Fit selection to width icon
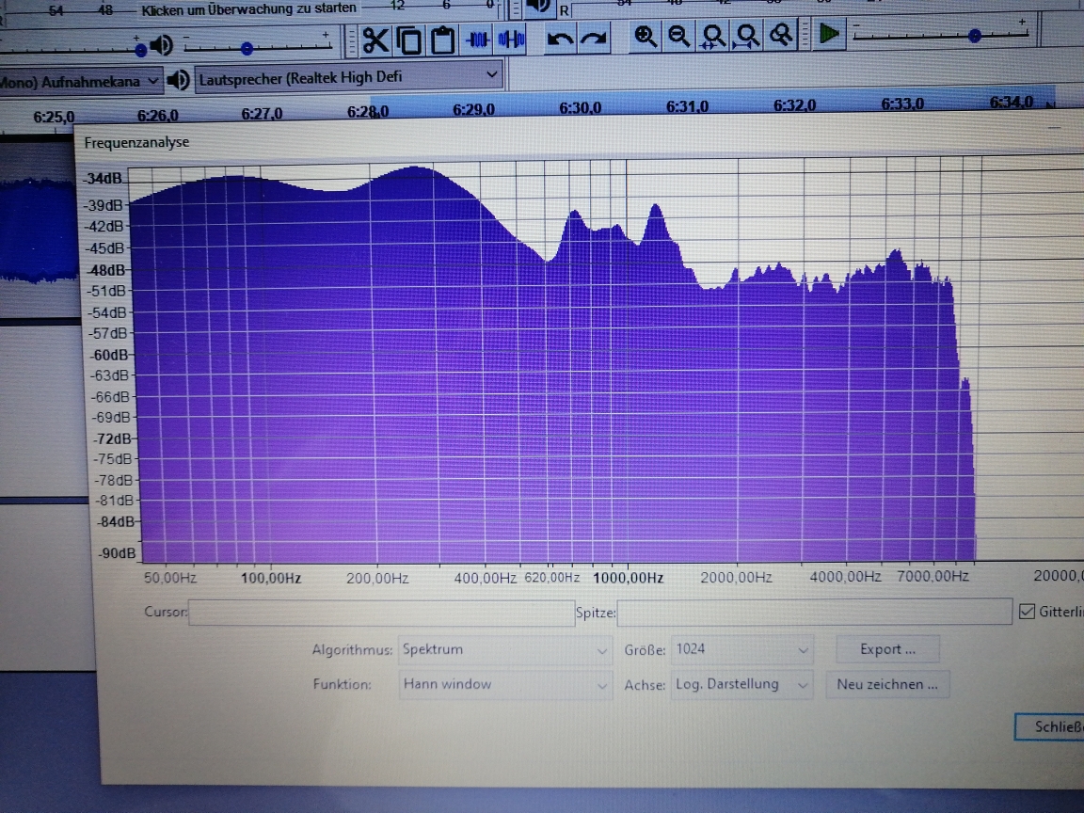Image resolution: width=1084 pixels, height=813 pixels. [x=712, y=36]
